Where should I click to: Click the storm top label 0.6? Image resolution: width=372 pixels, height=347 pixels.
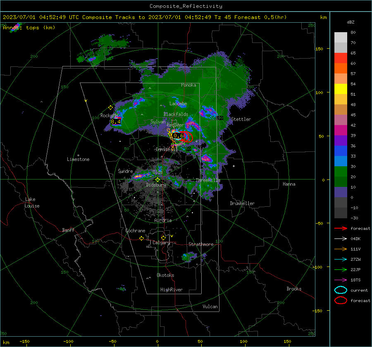[x=179, y=135]
